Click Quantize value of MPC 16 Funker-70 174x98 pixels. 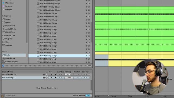click(61, 74)
